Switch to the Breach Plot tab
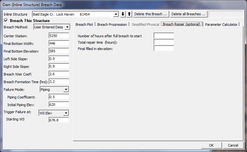 [x=85, y=25]
